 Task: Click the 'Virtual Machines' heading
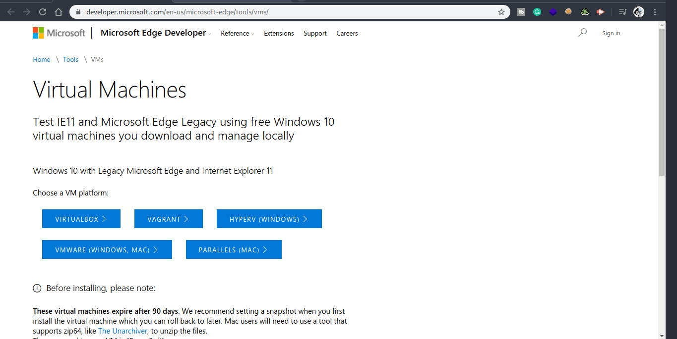[110, 90]
